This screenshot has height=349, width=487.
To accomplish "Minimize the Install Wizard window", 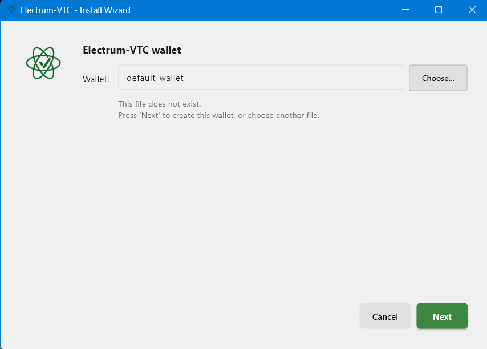I will click(x=405, y=10).
